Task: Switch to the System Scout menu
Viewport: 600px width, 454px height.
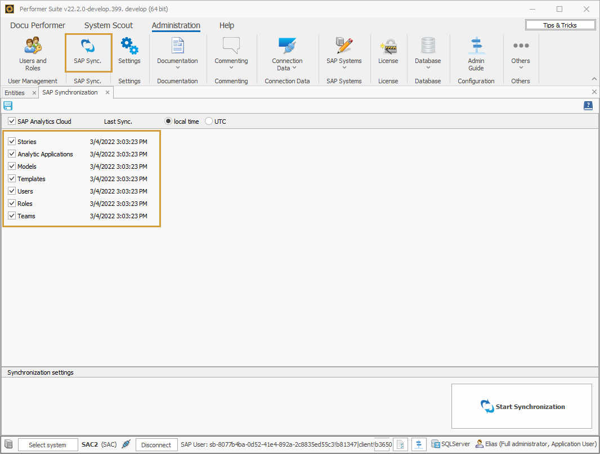Action: pos(108,25)
